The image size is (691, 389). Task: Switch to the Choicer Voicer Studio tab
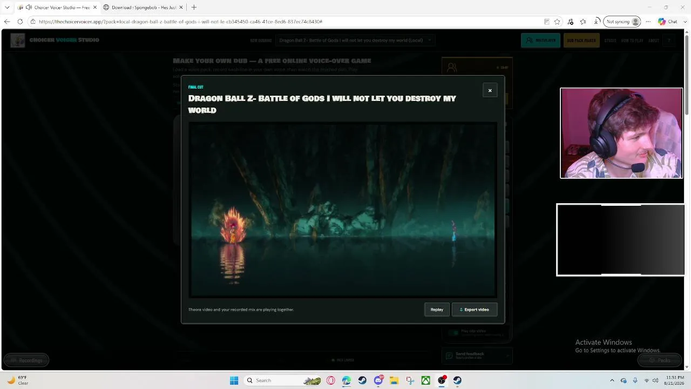coord(56,8)
